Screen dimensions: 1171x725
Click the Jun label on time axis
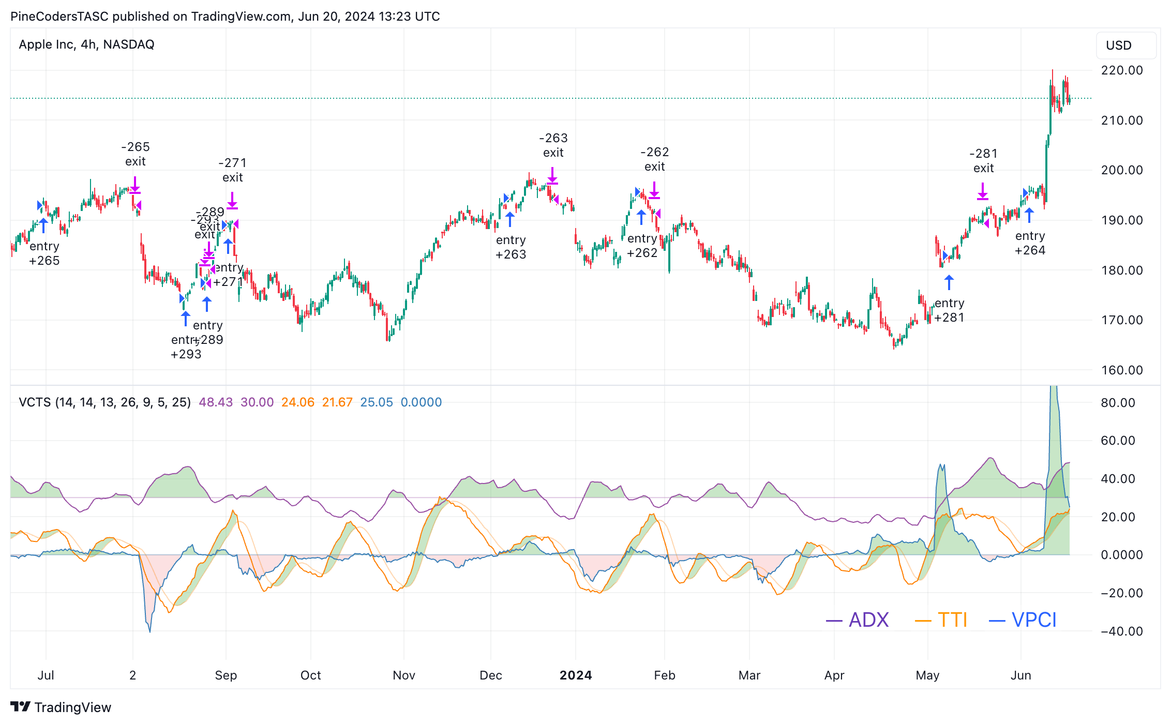1021,675
